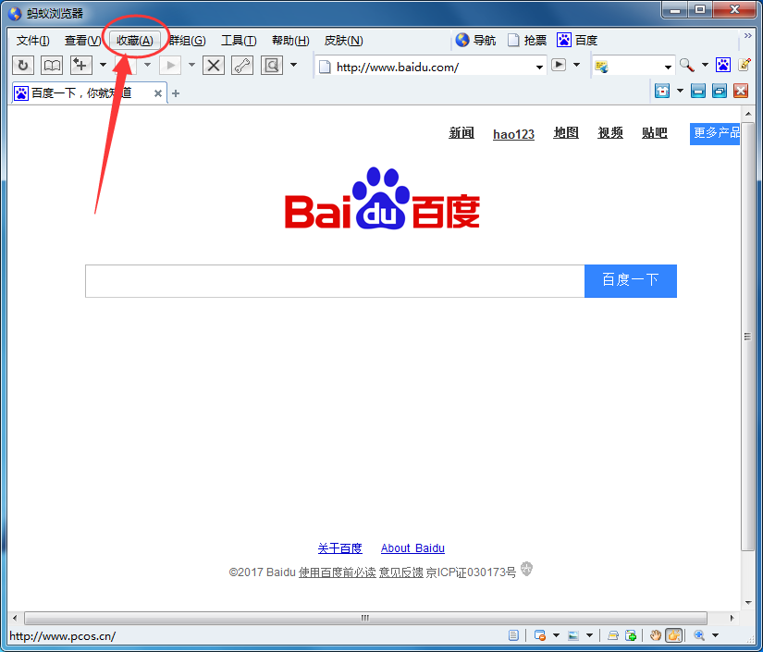This screenshot has width=763, height=652.
Task: Click the zoom magnifier in status bar
Action: pyautogui.click(x=699, y=635)
